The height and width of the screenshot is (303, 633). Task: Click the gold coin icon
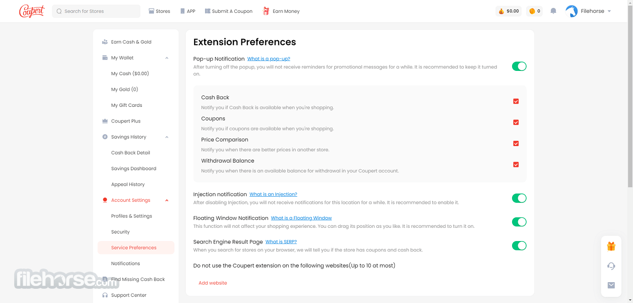[532, 11]
